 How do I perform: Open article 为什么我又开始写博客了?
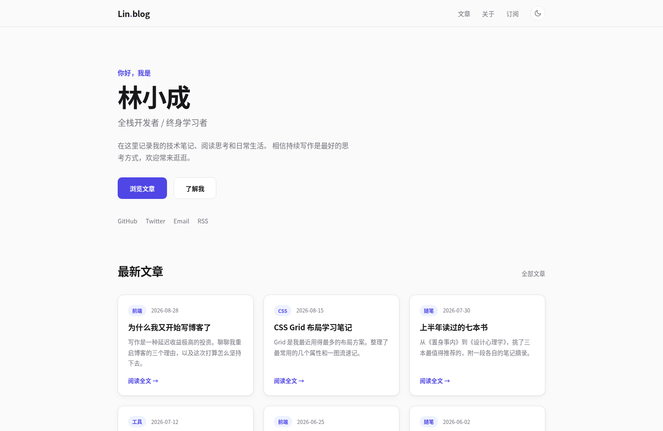point(169,327)
